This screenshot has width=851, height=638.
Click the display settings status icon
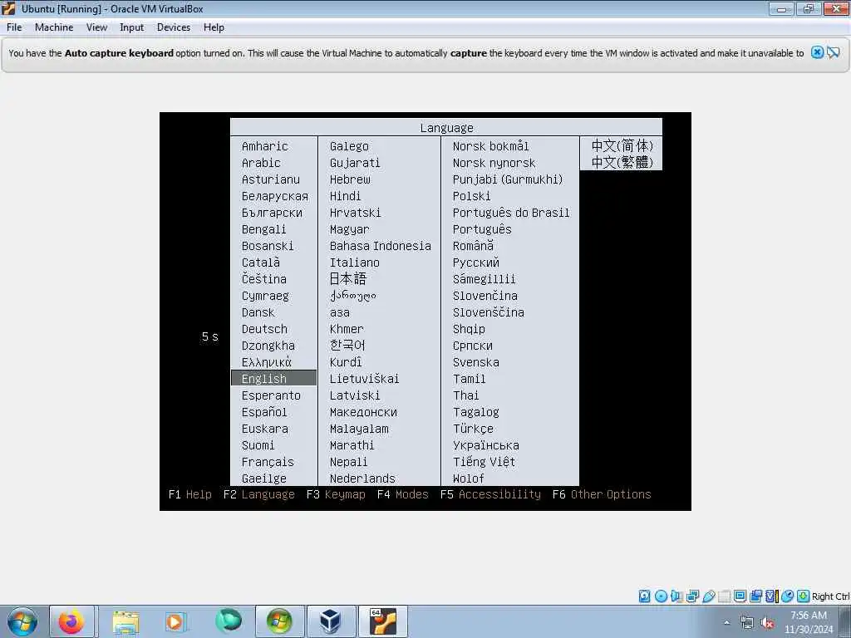coord(740,596)
